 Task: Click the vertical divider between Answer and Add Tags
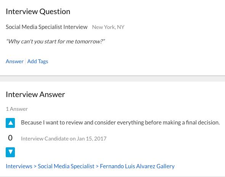pos(26,61)
